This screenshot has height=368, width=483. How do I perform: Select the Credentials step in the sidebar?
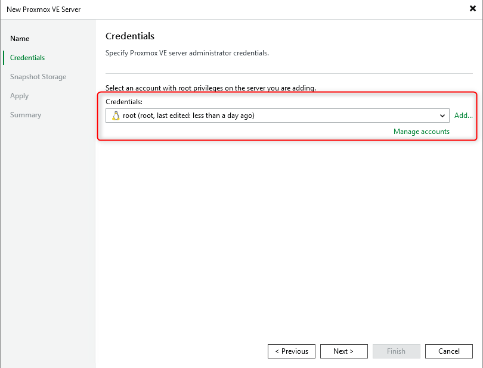pyautogui.click(x=26, y=57)
